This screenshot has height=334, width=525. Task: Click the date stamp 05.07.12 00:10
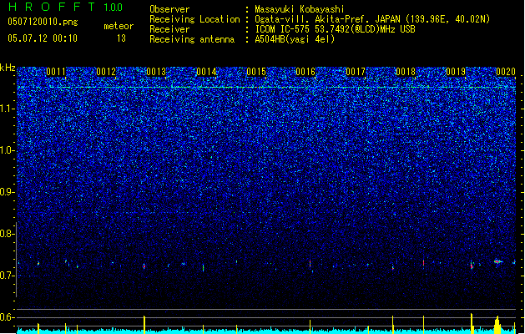tap(43, 38)
